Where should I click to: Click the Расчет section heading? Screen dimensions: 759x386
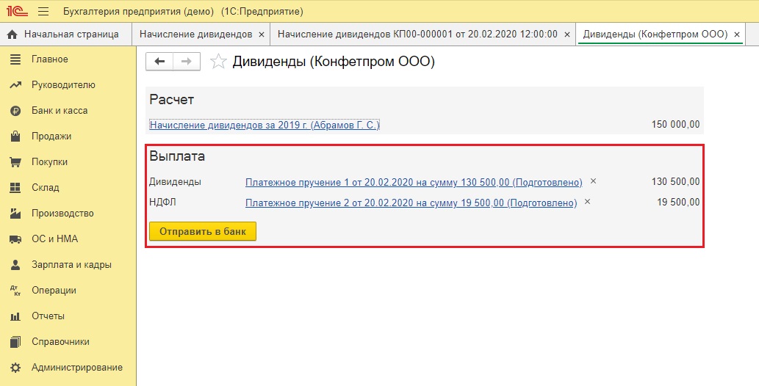coord(171,100)
